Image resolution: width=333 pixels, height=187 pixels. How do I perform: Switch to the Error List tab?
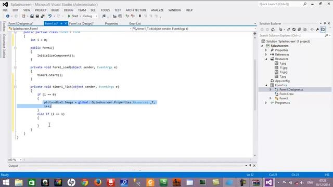135,23
